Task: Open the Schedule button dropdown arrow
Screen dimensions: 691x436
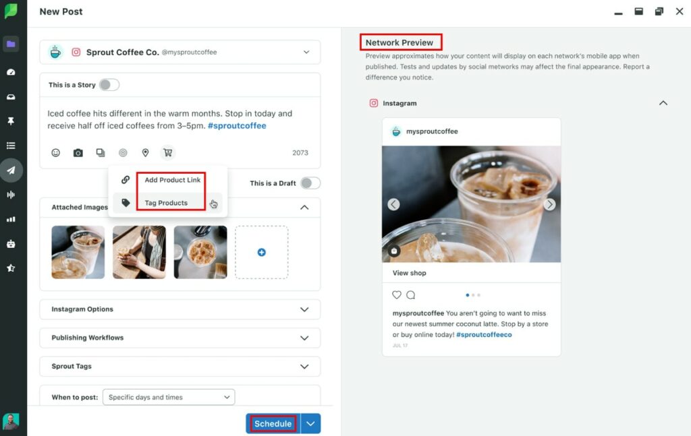Action: [310, 424]
